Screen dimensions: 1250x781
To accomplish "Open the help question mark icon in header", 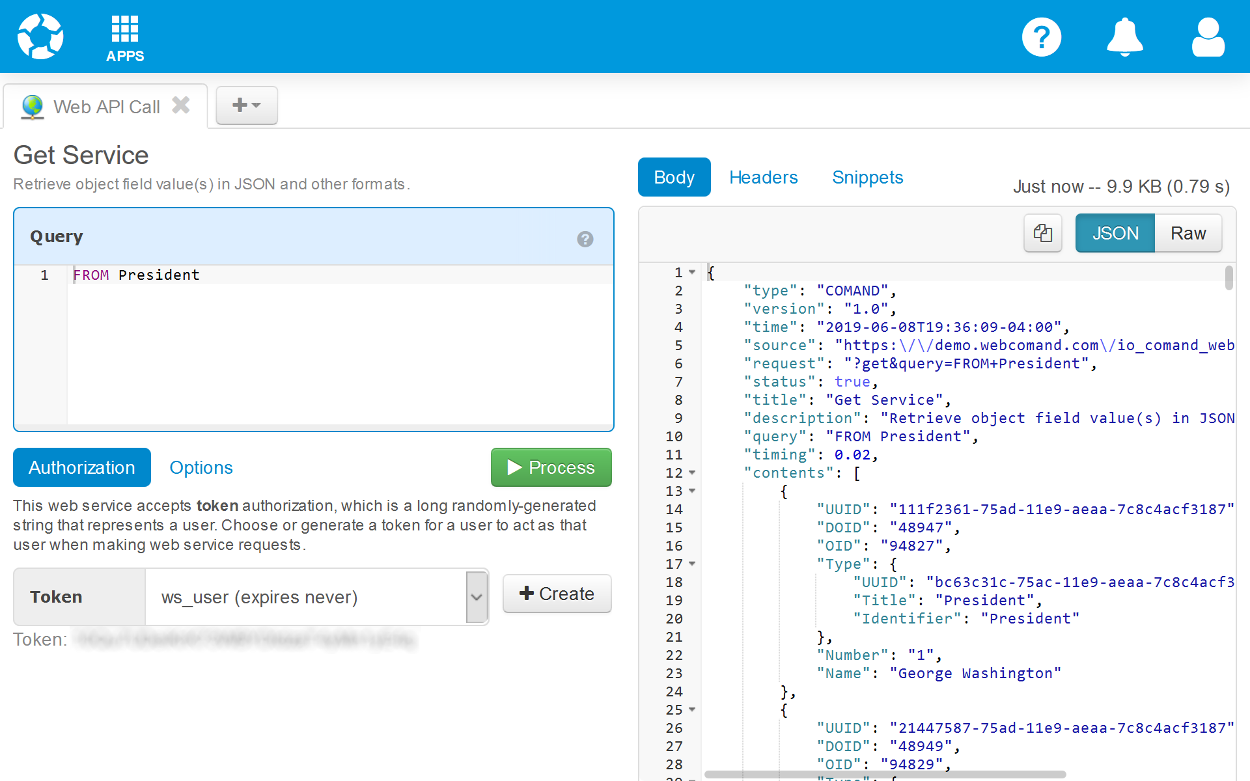I will [1041, 37].
